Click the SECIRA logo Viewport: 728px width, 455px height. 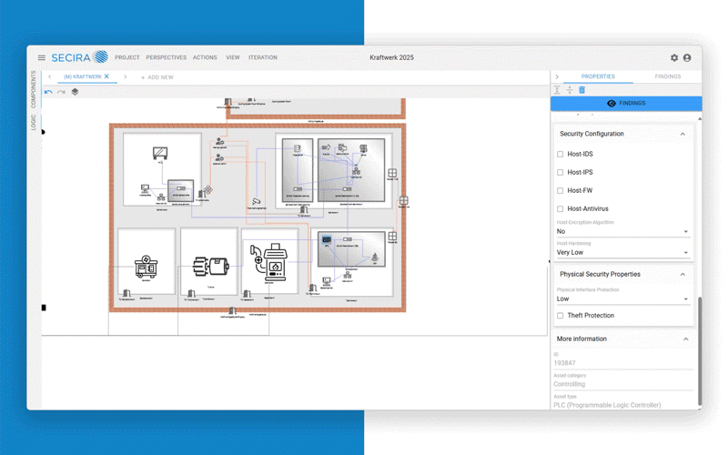[x=79, y=57]
